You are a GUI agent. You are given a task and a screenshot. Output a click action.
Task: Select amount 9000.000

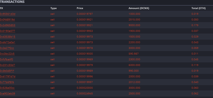click(x=134, y=25)
